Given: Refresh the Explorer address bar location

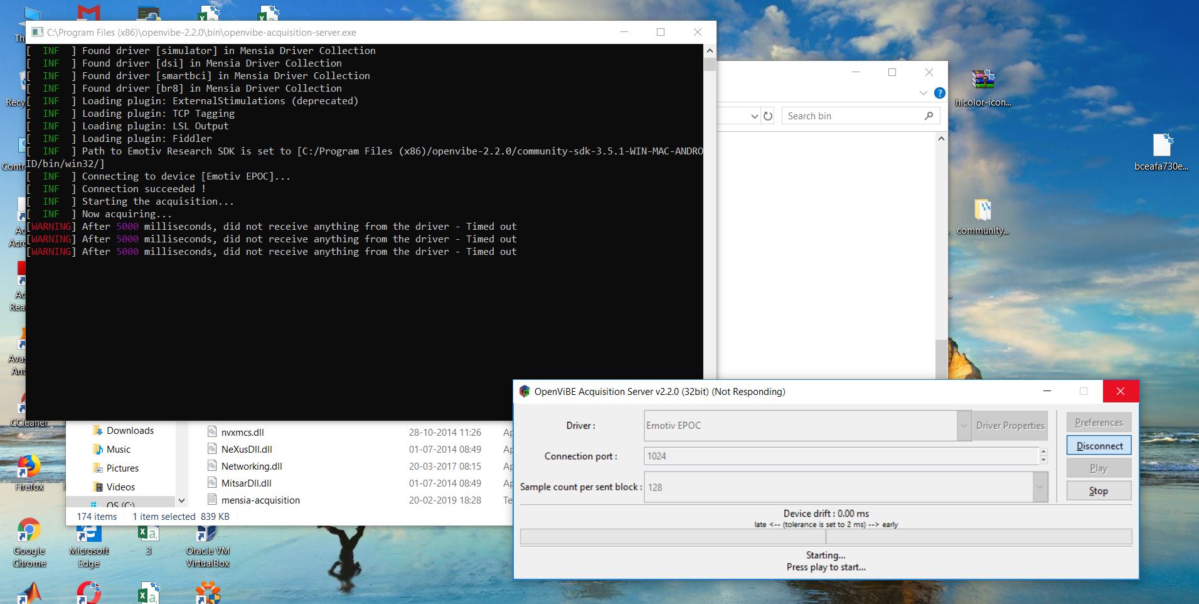Looking at the screenshot, I should pyautogui.click(x=768, y=116).
